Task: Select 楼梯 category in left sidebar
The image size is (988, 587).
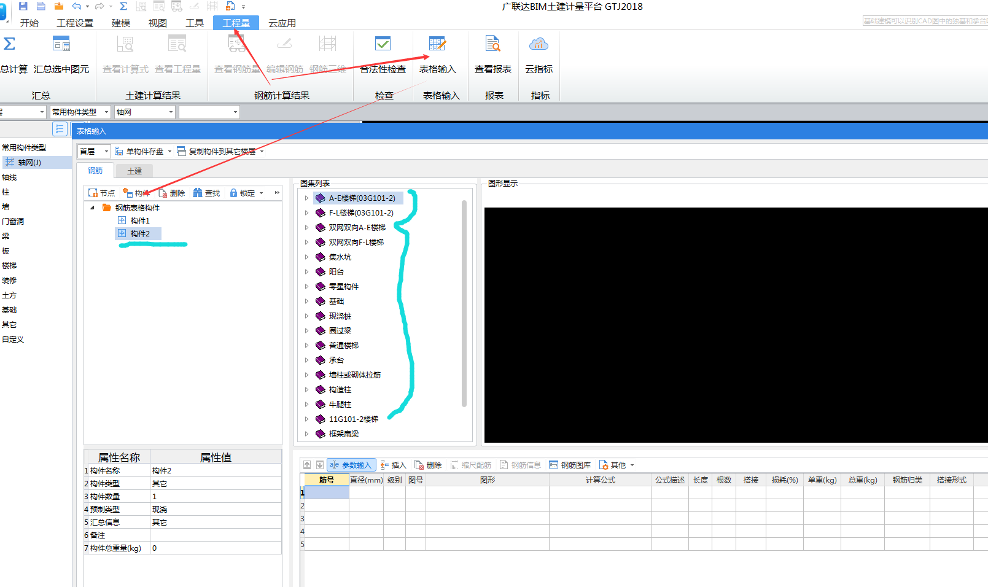Action: [9, 265]
